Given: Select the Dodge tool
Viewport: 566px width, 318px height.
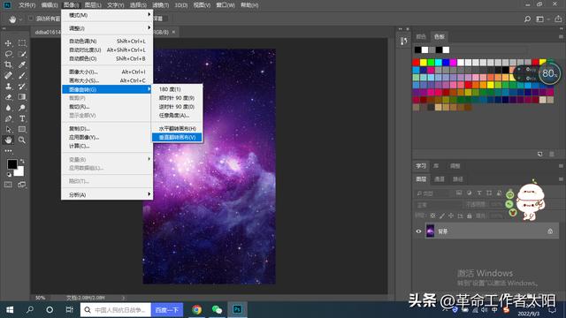Looking at the screenshot, I should point(22,108).
